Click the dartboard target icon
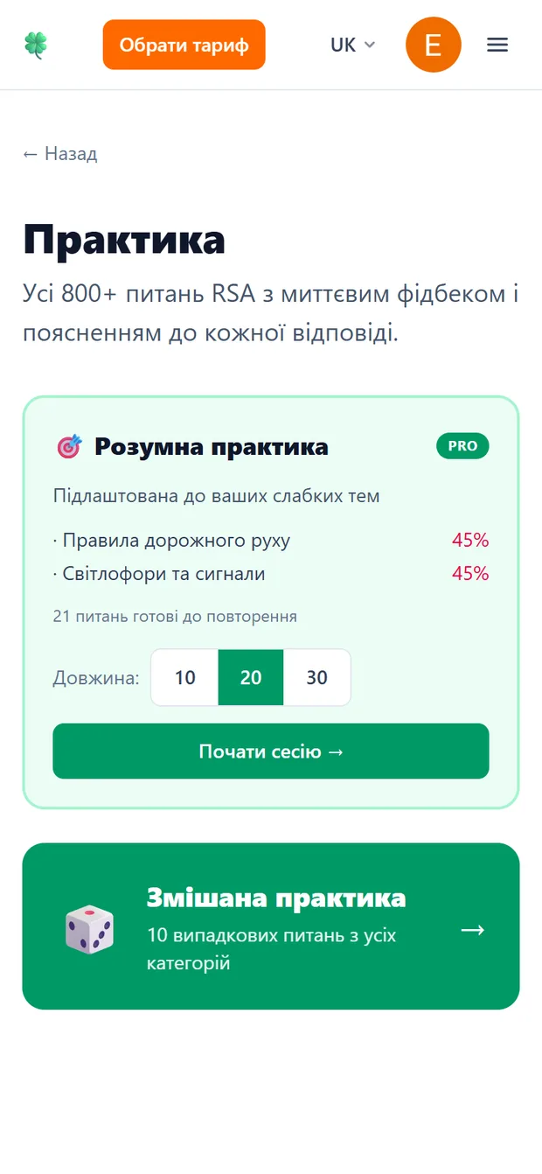The height and width of the screenshot is (1174, 542). click(69, 447)
